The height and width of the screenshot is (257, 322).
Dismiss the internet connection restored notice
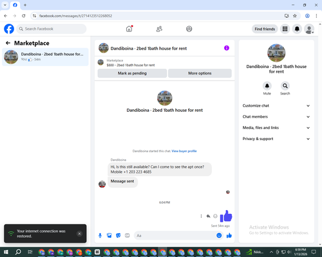tap(79, 234)
